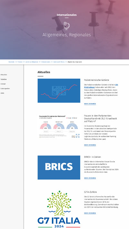The width and height of the screenshot is (129, 229).
Task: Click the globe with map pin icon
Action: (x=66, y=26)
